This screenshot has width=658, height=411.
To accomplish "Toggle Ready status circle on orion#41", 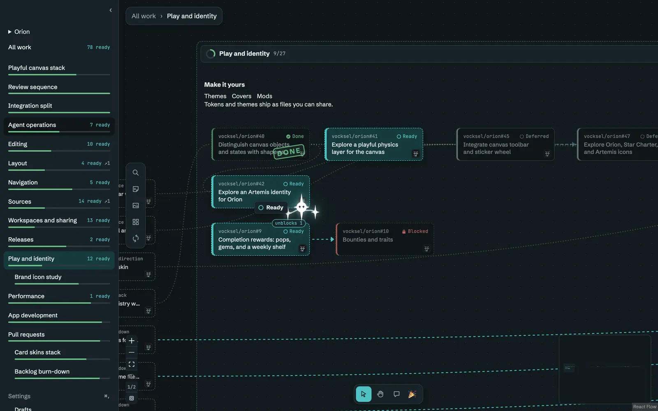I will coord(399,136).
